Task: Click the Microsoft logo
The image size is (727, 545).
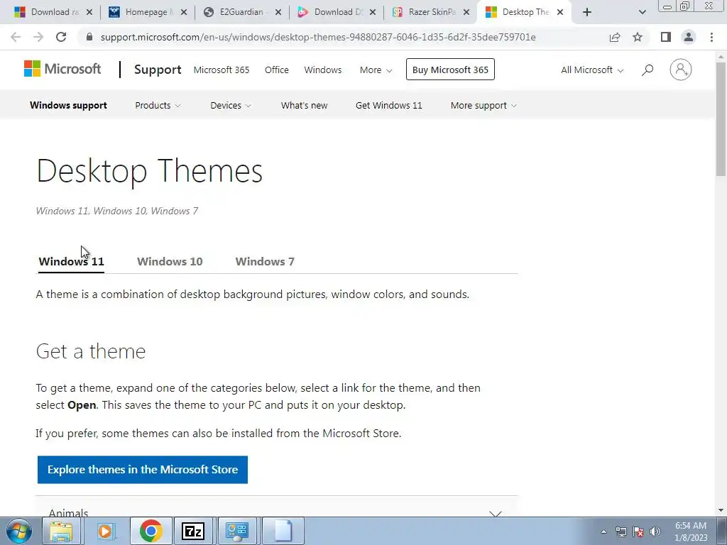Action: pos(62,69)
